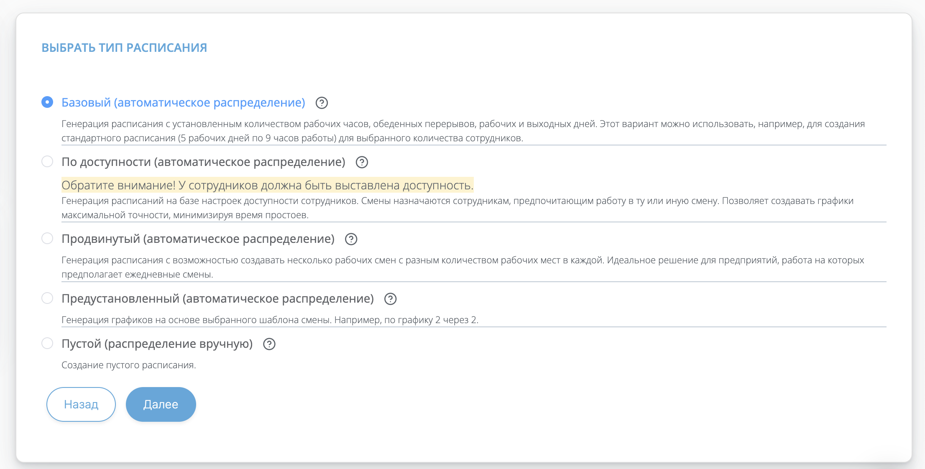
Task: Click the ВЫБРАТЬ ТИП РАСПИСАНИЯ heading
Action: pyautogui.click(x=124, y=48)
